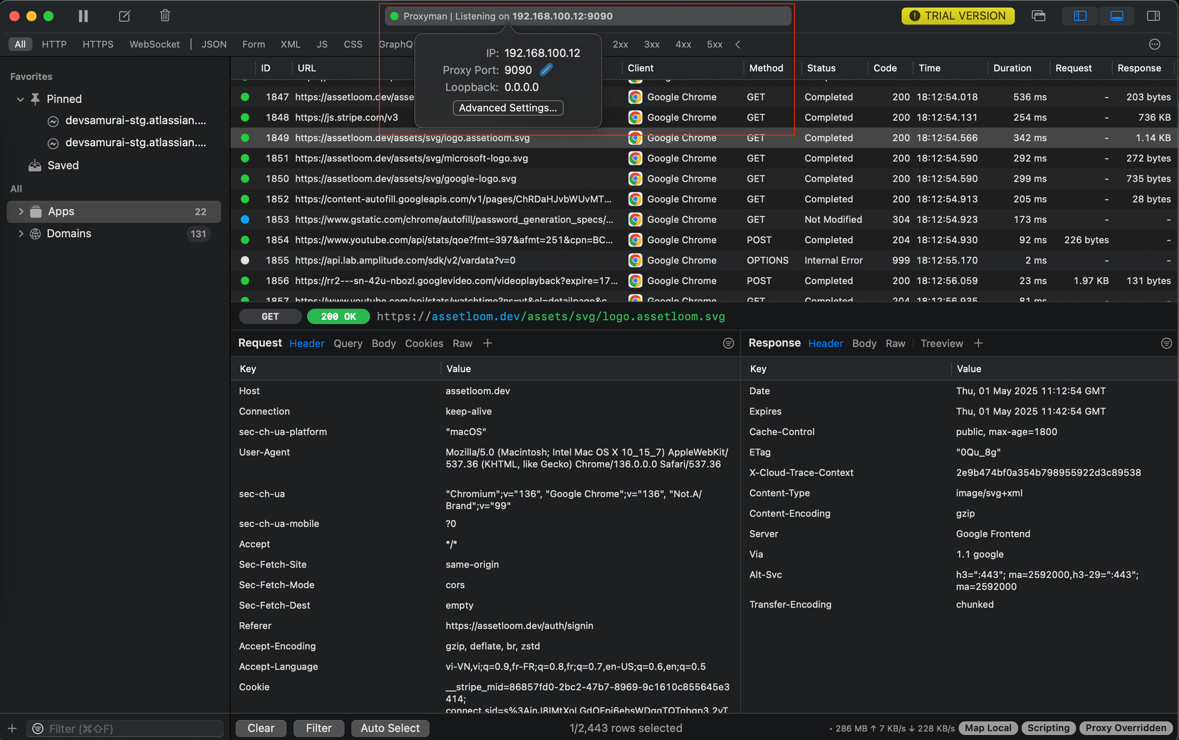Click the Auto Select button
The image size is (1179, 740).
[x=390, y=728]
